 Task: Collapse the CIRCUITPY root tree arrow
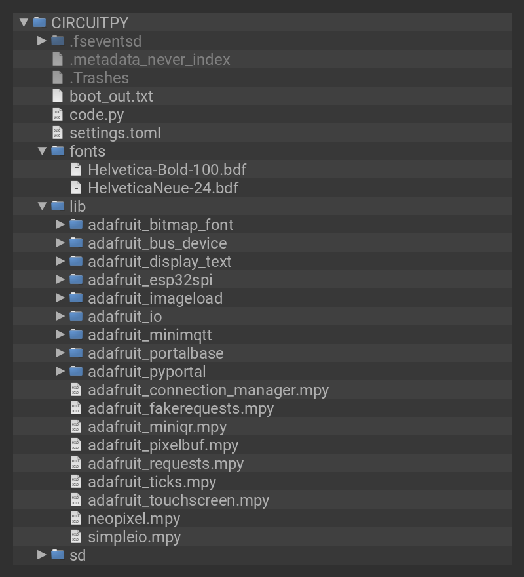pyautogui.click(x=24, y=22)
